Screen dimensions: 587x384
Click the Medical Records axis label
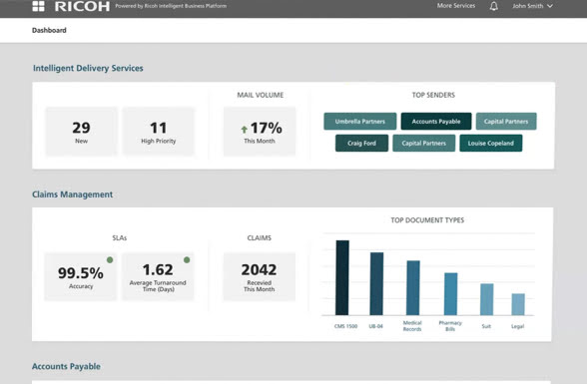tap(412, 326)
